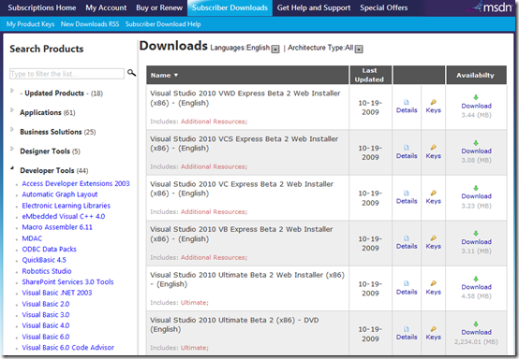Expand Business Solutions category
This screenshot has width=519, height=359.
[12, 129]
